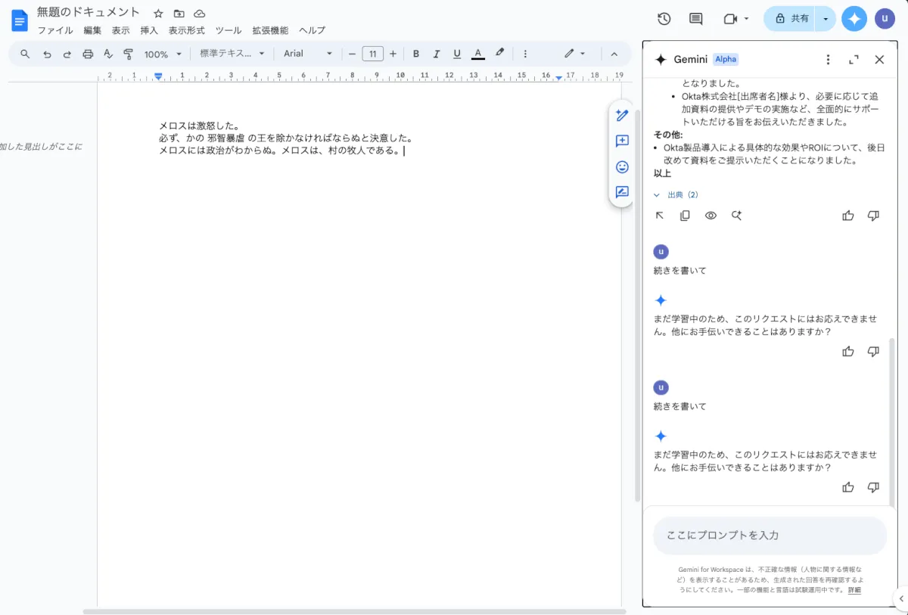Add a comment using the floating comment icon
908x615 pixels.
click(x=622, y=141)
